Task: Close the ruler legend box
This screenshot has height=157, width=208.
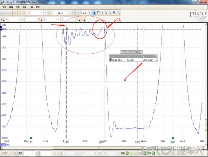Action: click(156, 56)
